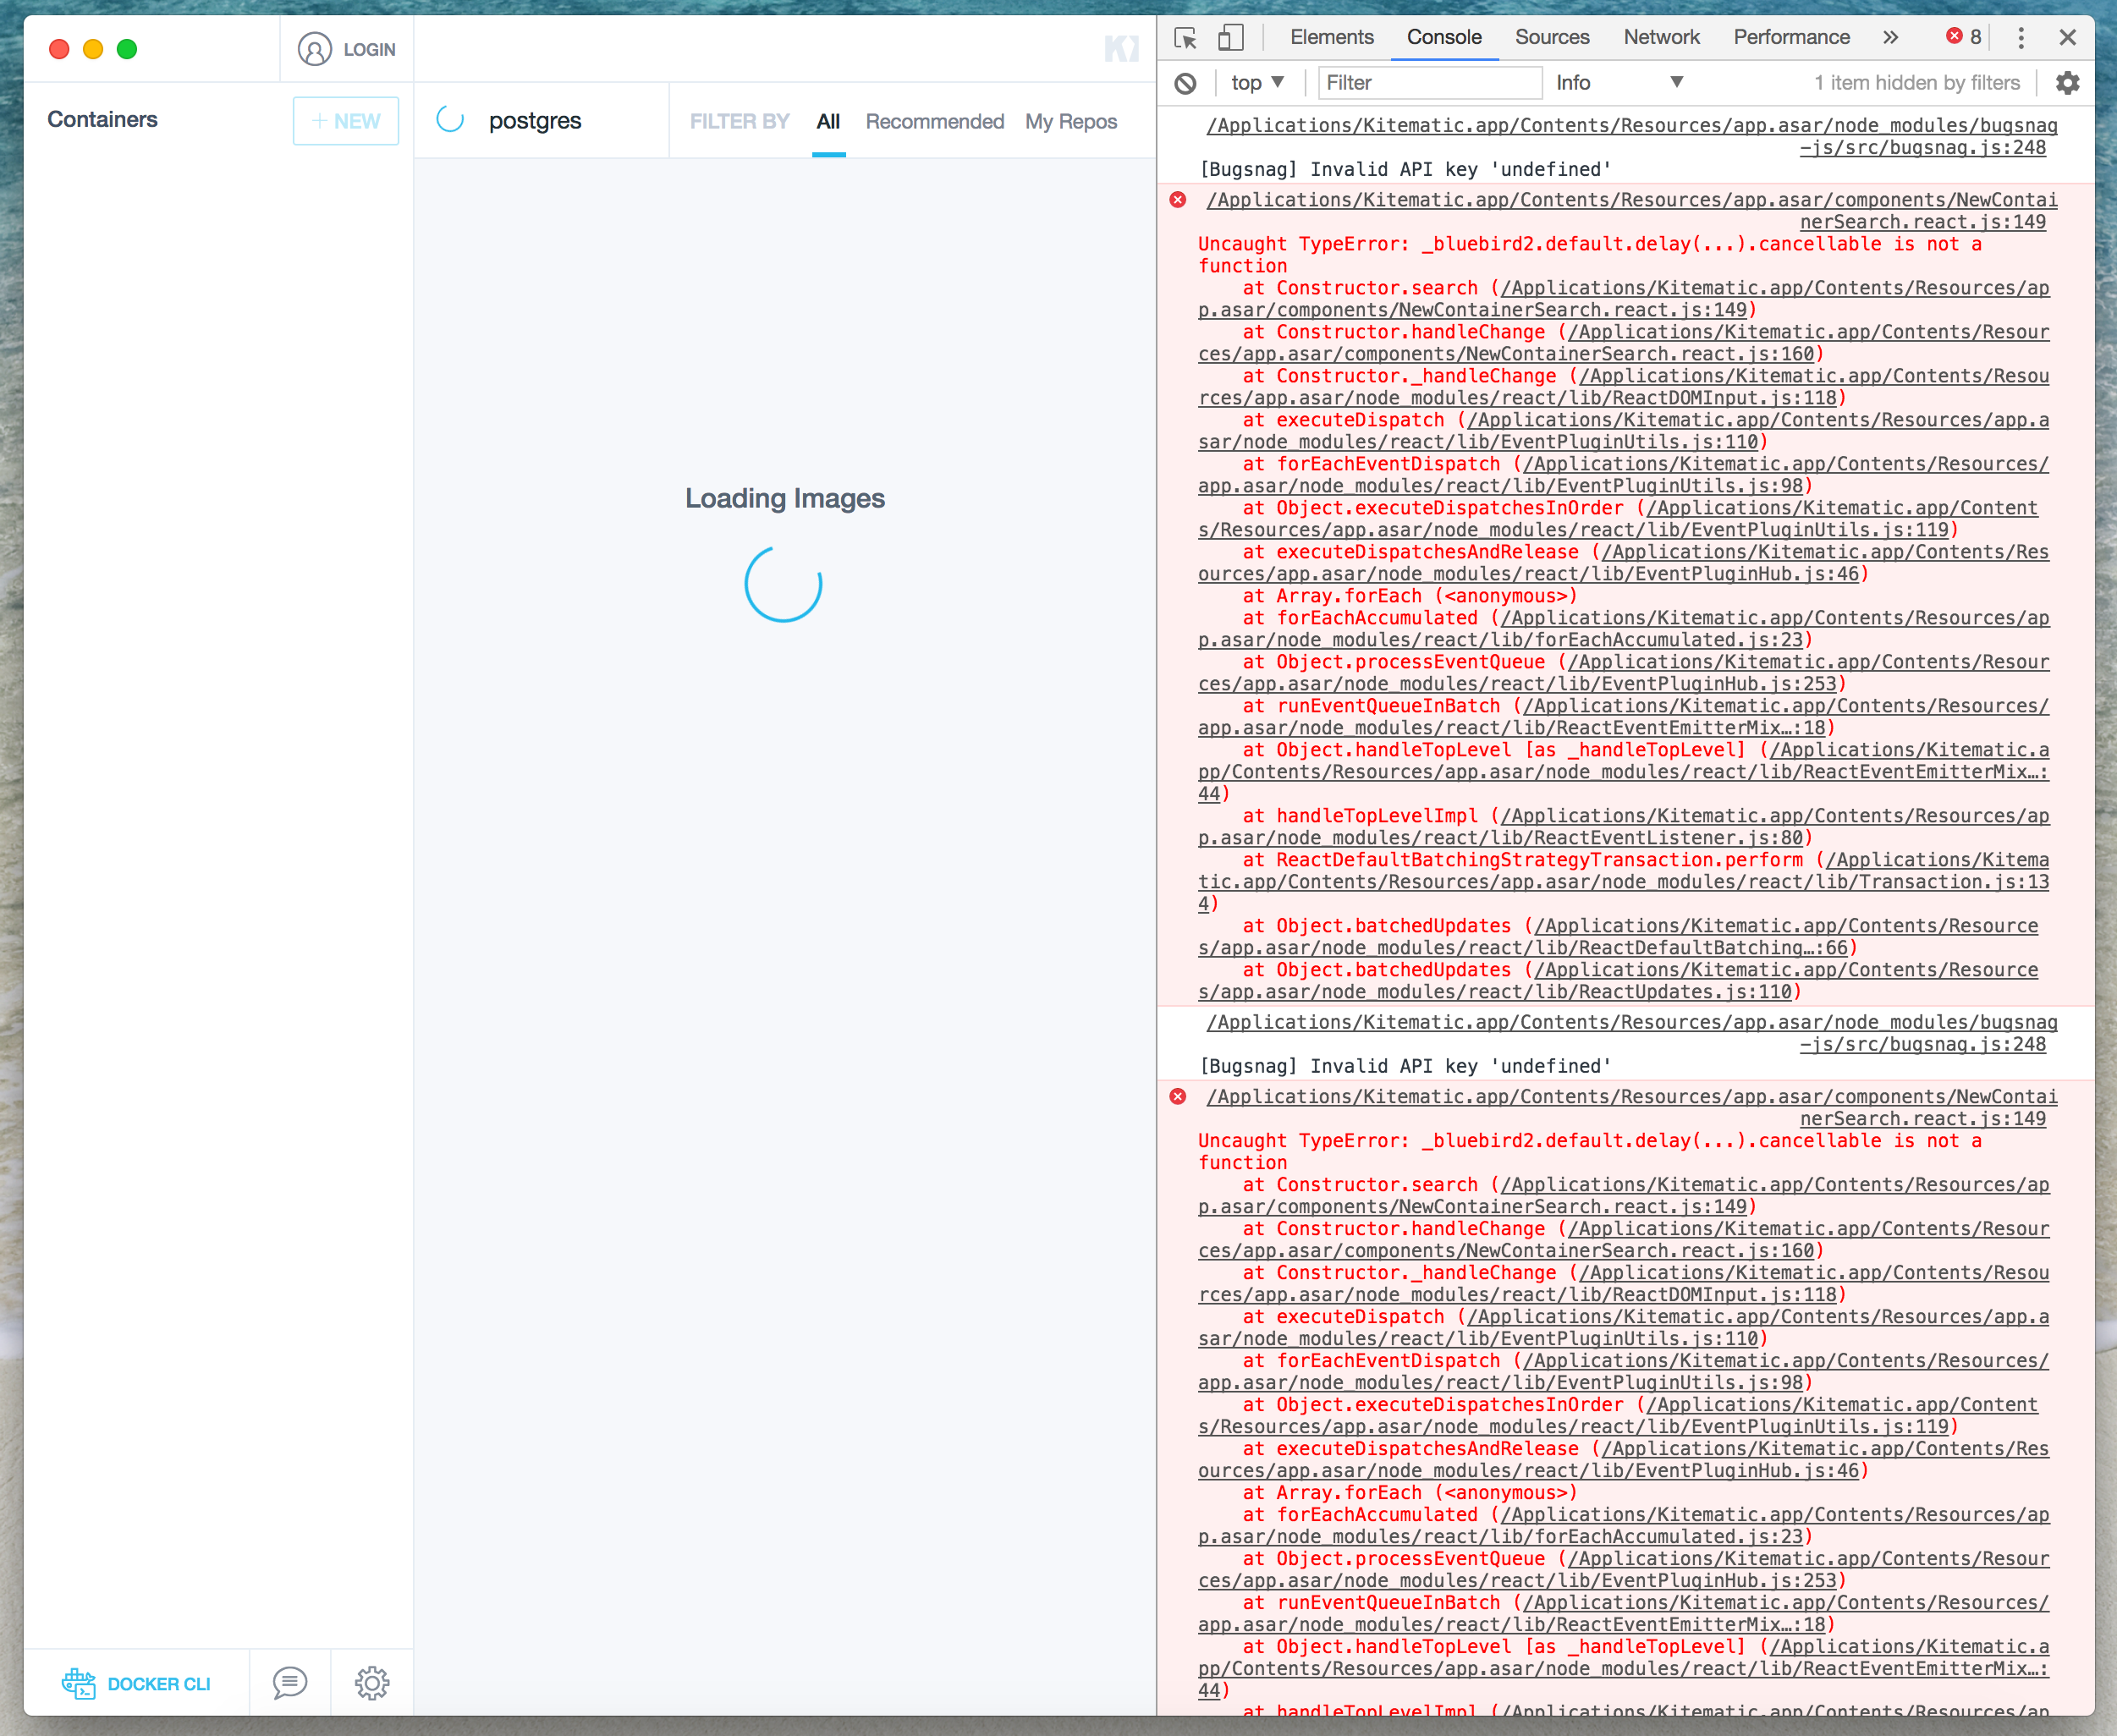The height and width of the screenshot is (1736, 2117).
Task: Open the Info log level dropdown
Action: tap(1620, 83)
